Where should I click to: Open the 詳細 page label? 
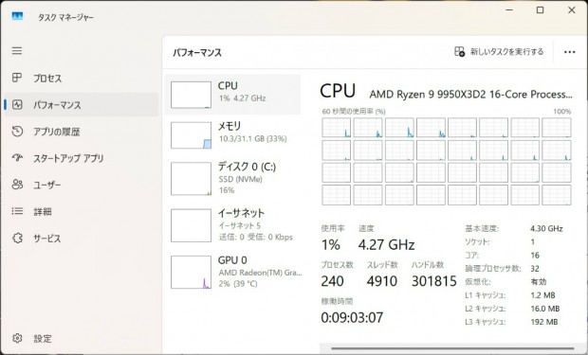(x=43, y=211)
